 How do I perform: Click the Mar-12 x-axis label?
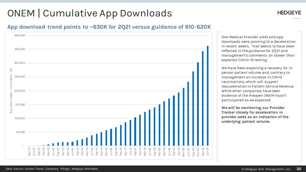[29, 152]
